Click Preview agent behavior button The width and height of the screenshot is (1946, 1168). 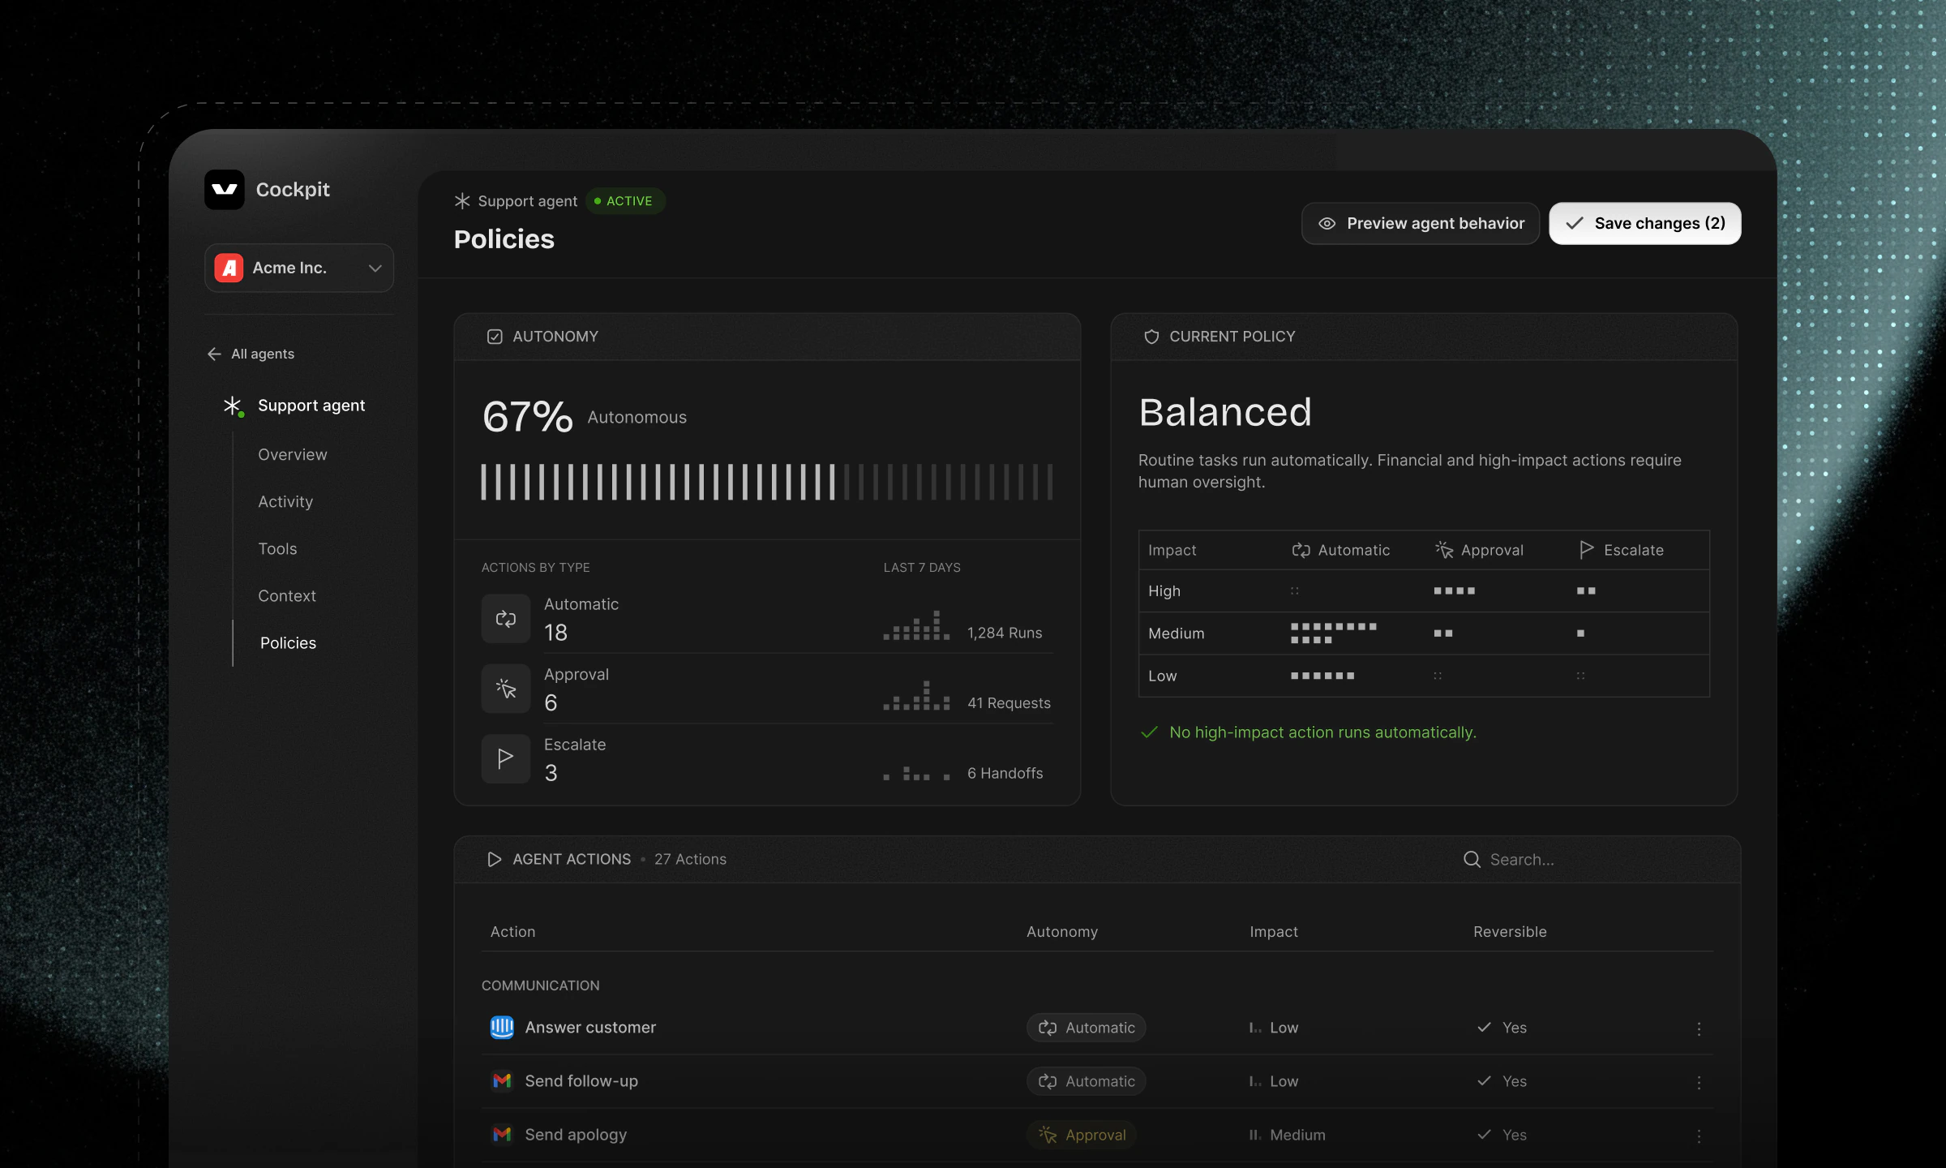1421,223
